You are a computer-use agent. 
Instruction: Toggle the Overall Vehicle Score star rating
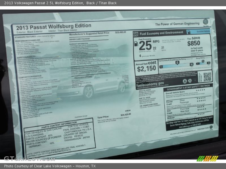(200, 90)
